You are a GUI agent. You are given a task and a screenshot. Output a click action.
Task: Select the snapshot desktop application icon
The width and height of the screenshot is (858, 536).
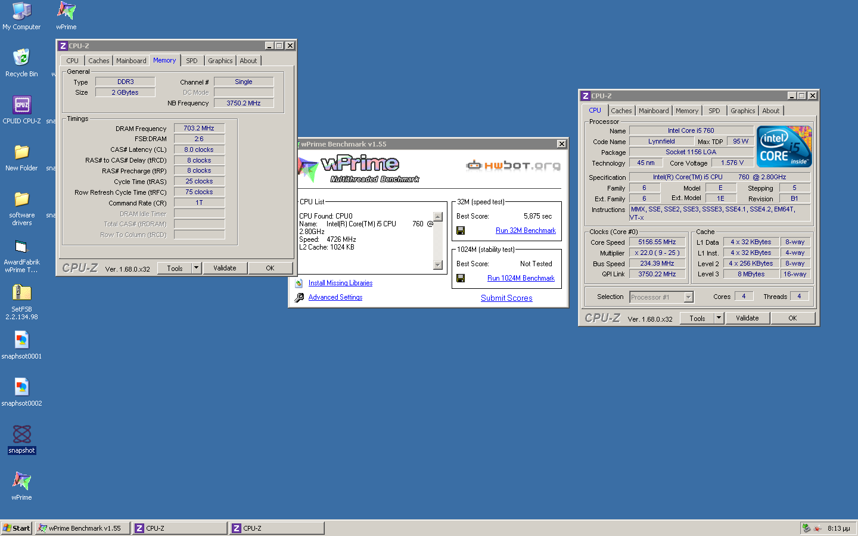pyautogui.click(x=21, y=440)
